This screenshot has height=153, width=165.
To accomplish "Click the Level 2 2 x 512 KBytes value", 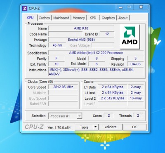I will click(x=113, y=98).
